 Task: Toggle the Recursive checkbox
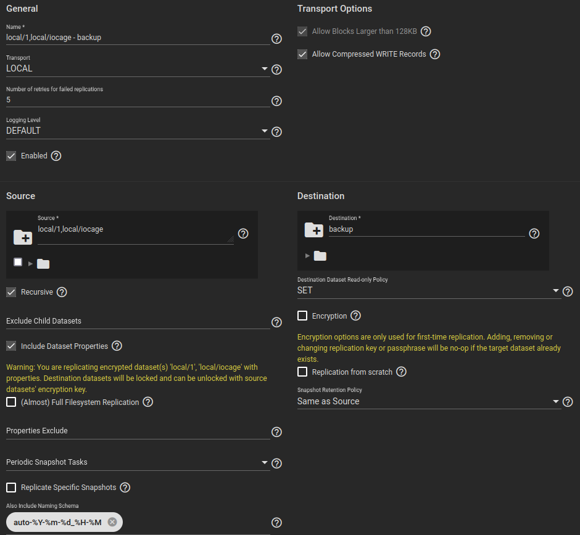(11, 292)
